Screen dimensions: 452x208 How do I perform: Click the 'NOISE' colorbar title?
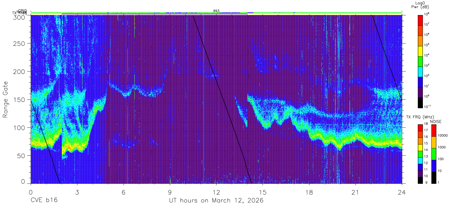tap(436, 121)
